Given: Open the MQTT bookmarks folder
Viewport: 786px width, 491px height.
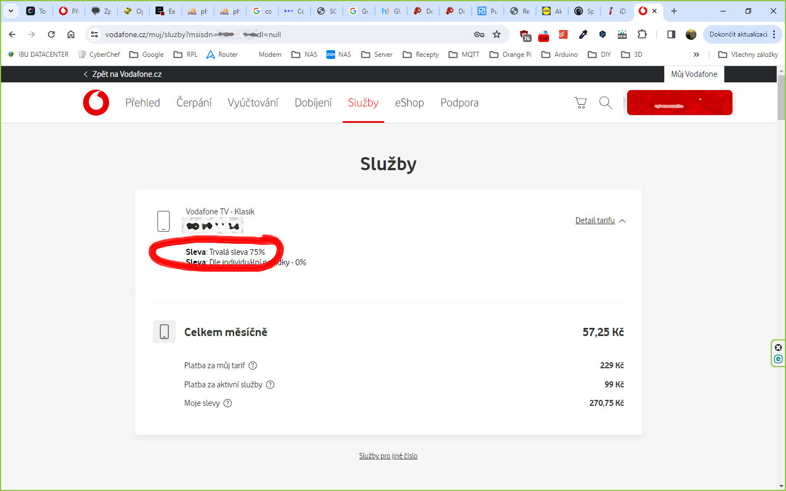Looking at the screenshot, I should (x=464, y=55).
